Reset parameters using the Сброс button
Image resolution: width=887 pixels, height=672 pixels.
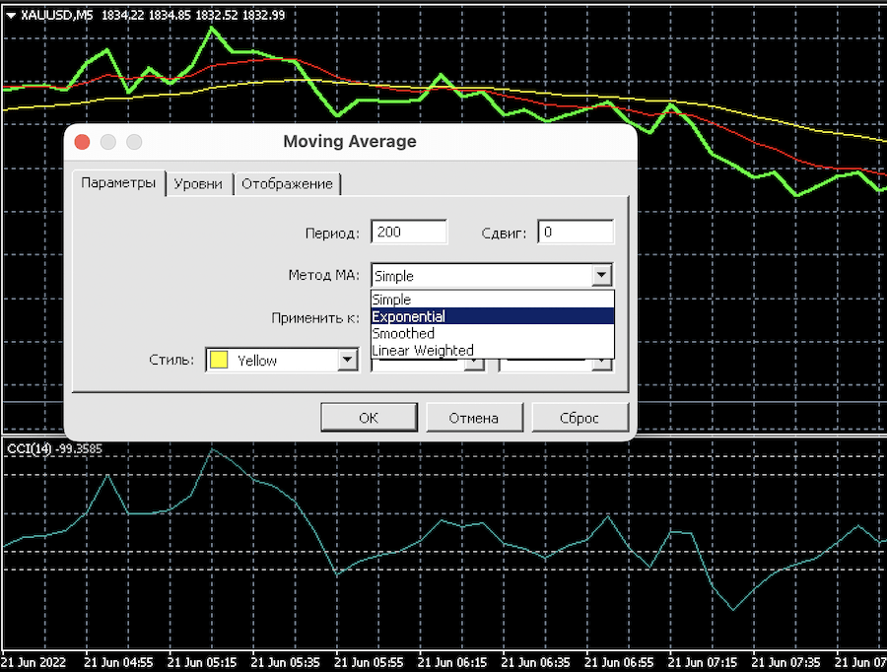coord(580,418)
